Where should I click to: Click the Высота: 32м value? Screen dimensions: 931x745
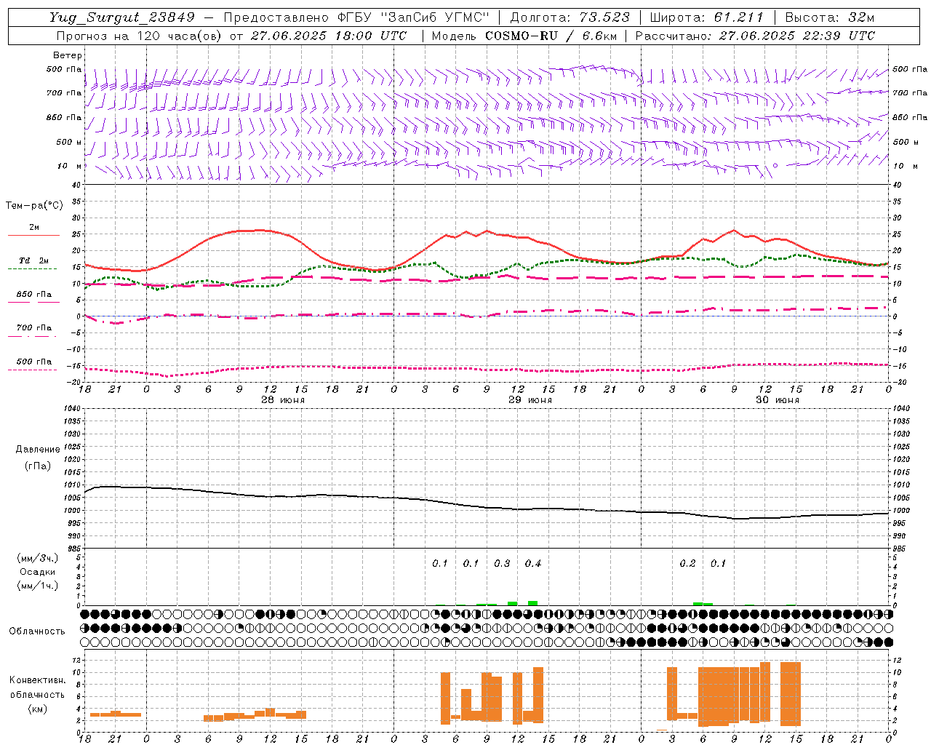click(830, 17)
